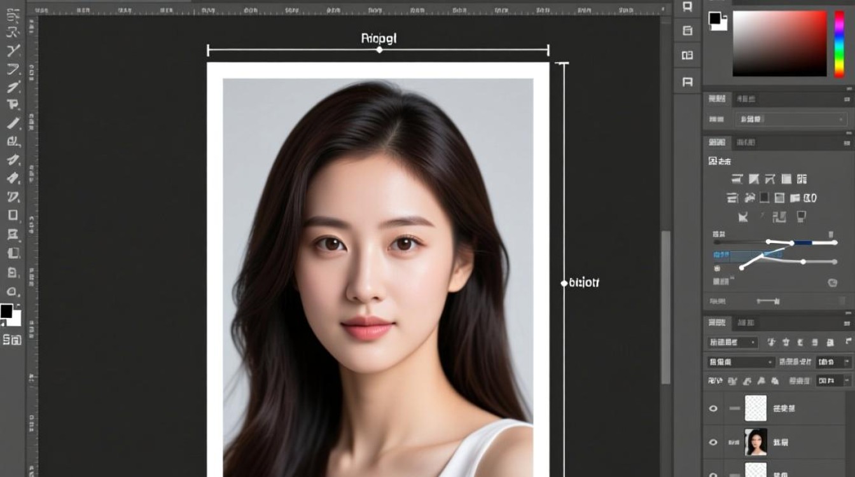Pick a hue on the rainbow spectrum strip
Screen dimensions: 855x477
pos(840,43)
